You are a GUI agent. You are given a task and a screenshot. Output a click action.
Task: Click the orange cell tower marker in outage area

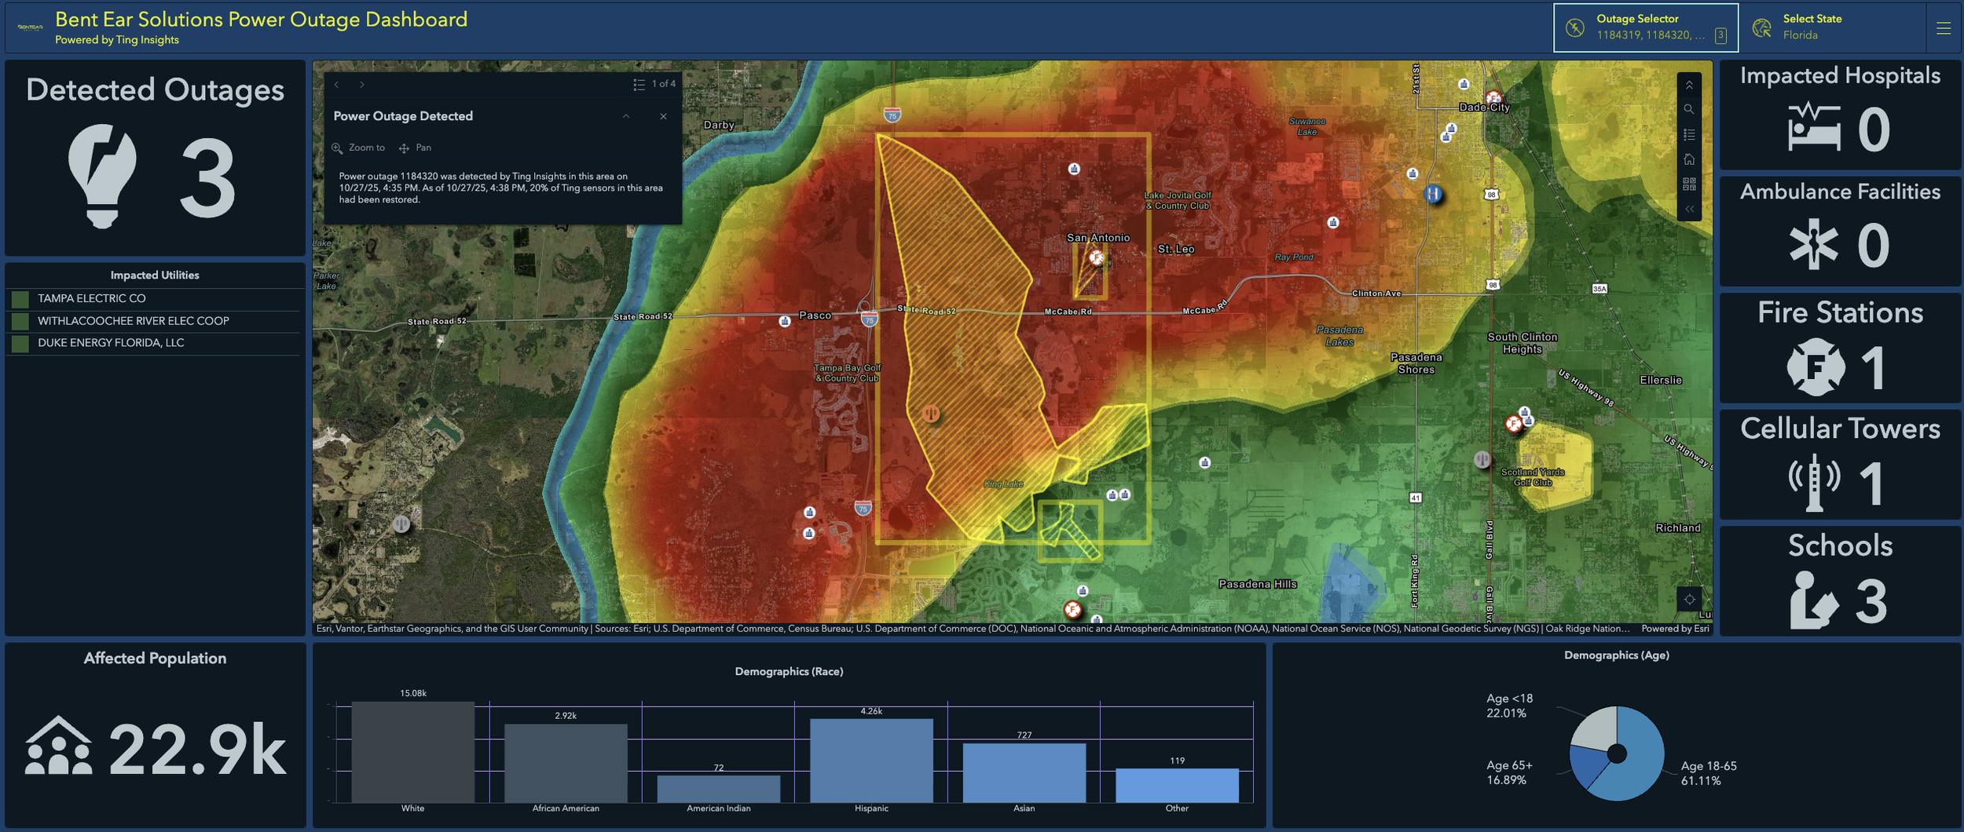[931, 413]
